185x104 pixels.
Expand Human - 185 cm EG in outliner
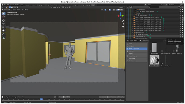132,34
